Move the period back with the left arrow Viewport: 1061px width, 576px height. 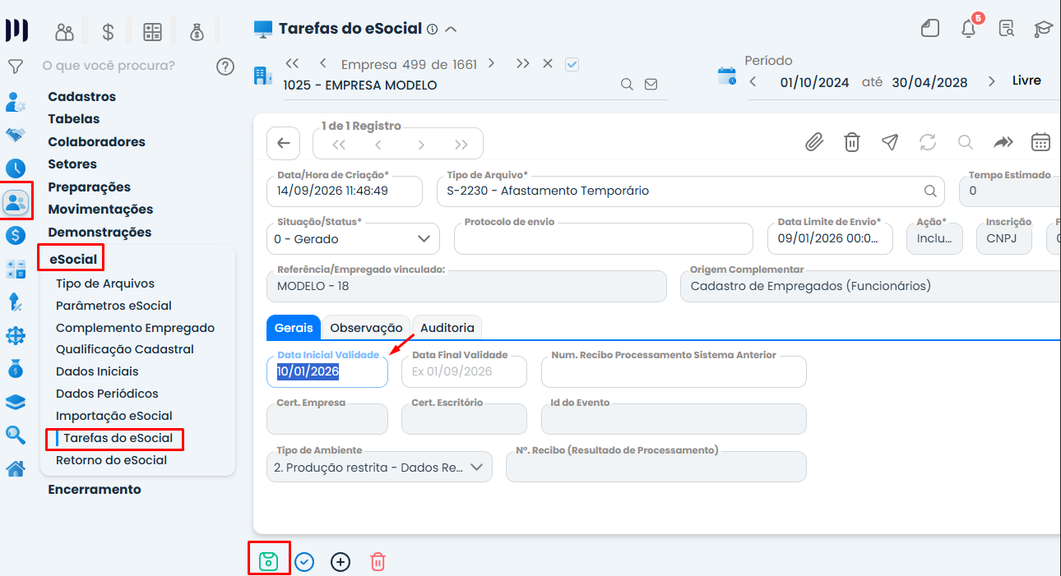(x=753, y=81)
